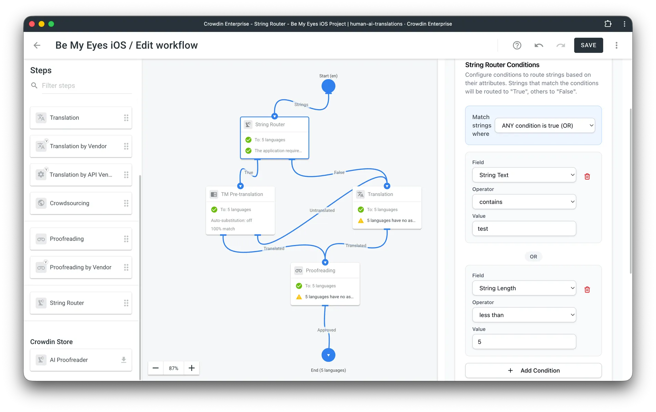
Task: Click the undo icon
Action: [x=539, y=45]
